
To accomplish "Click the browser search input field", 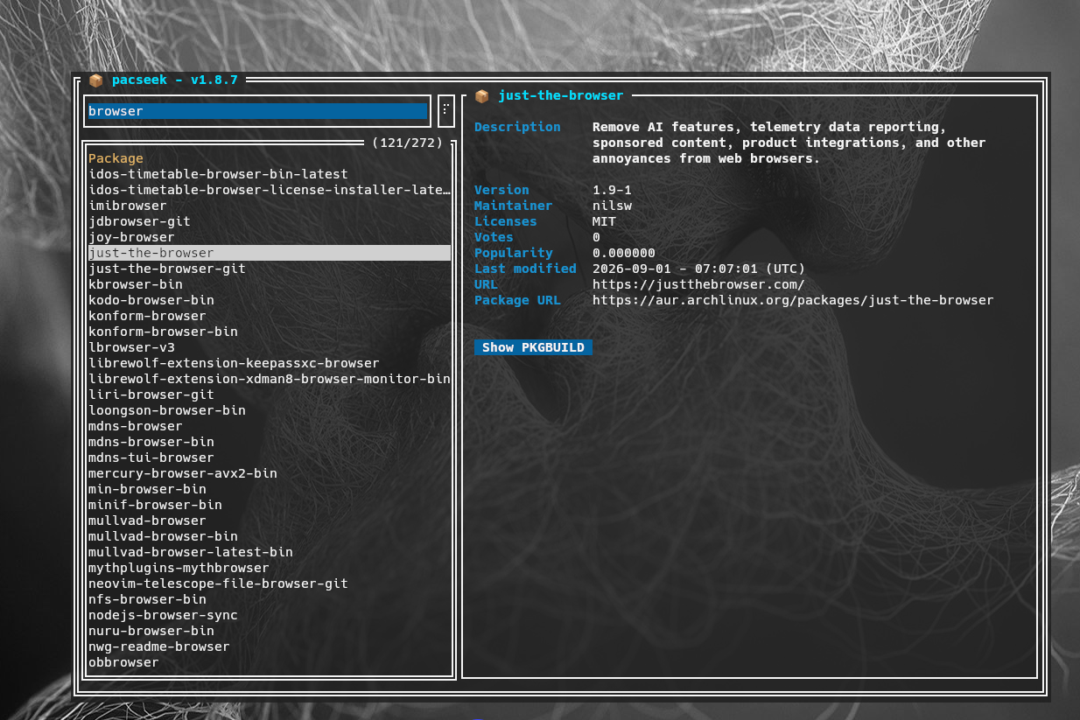I will (257, 111).
